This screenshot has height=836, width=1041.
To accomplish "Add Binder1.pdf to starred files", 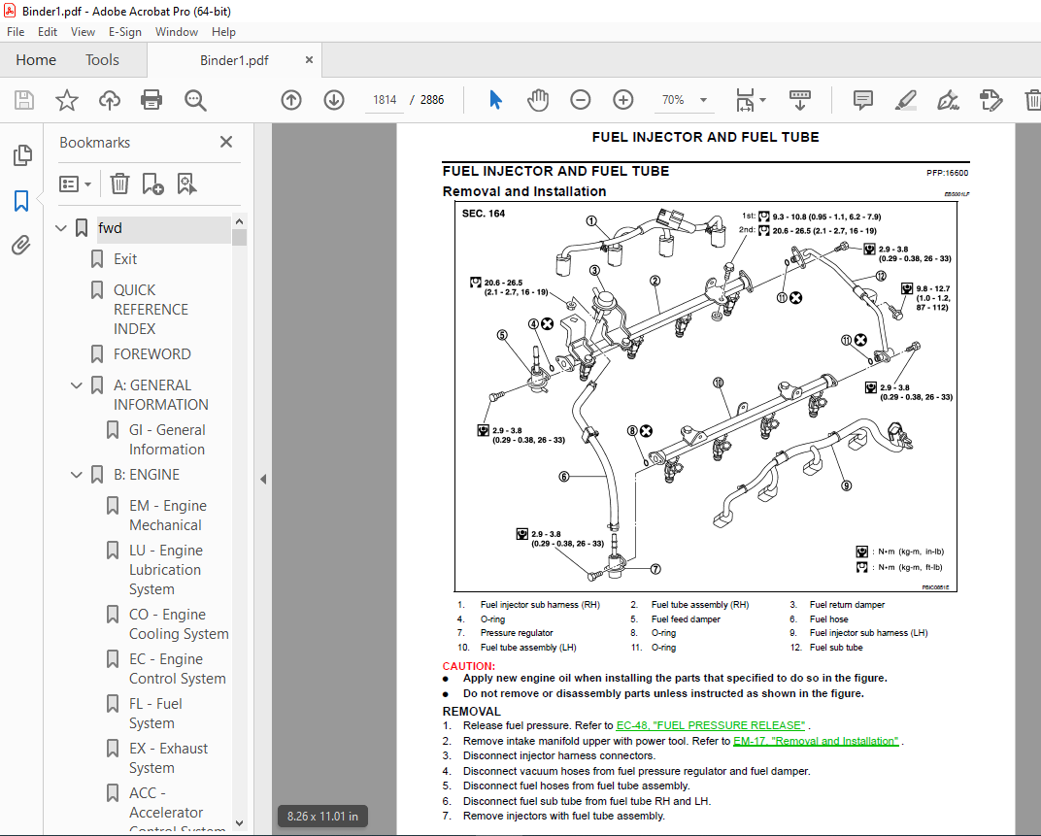I will [x=66, y=100].
